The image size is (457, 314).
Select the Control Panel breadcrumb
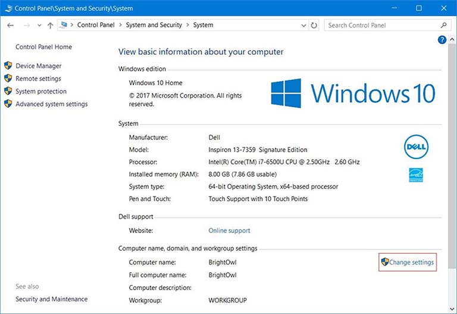point(96,25)
